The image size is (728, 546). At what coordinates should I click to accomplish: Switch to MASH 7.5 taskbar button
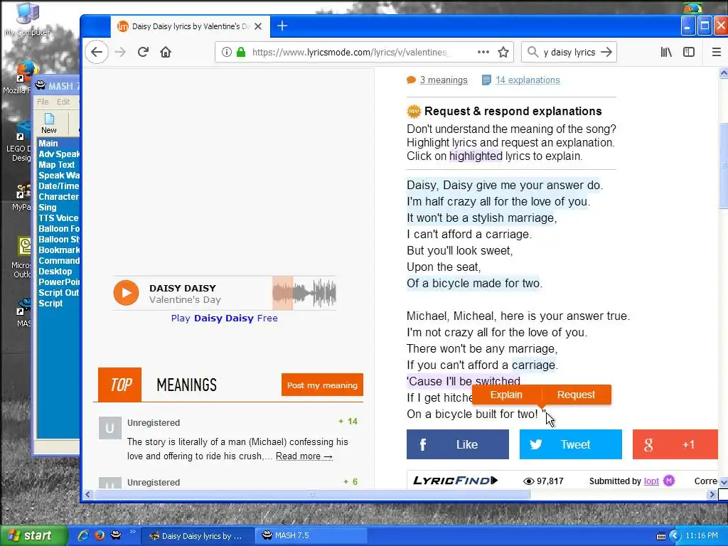(x=311, y=535)
